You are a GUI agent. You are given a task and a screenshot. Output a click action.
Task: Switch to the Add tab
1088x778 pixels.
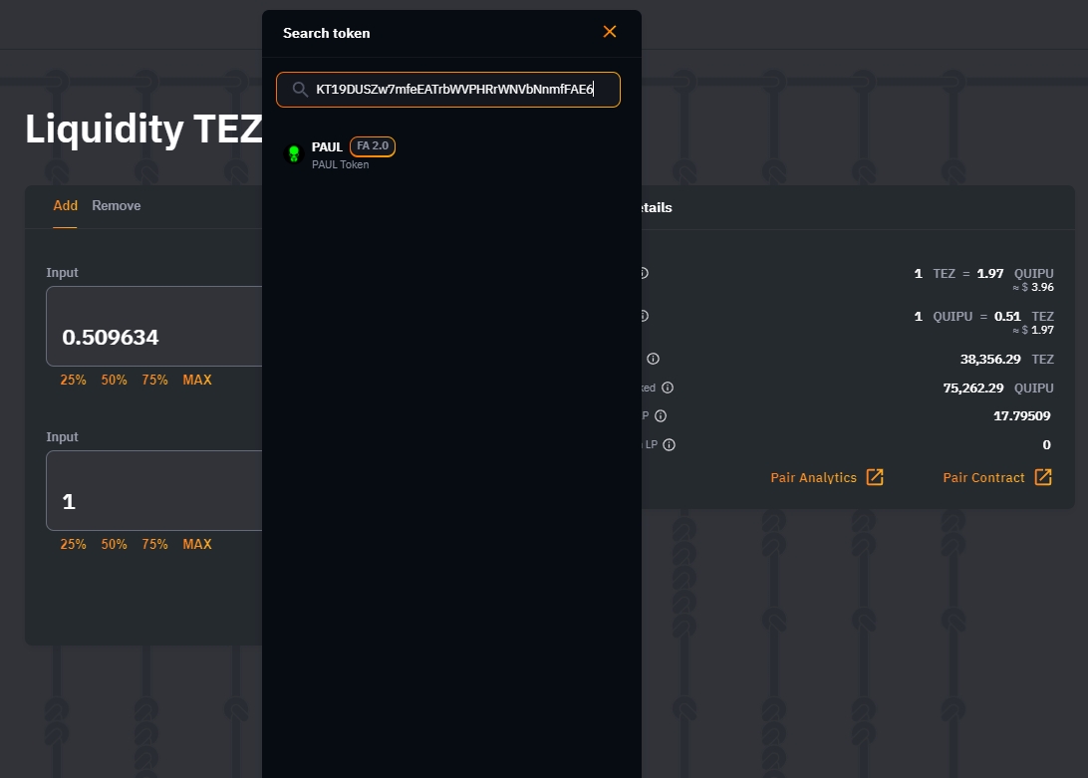65,206
